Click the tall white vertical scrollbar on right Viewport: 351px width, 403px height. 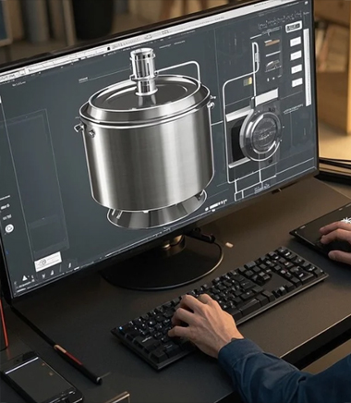click(x=307, y=67)
